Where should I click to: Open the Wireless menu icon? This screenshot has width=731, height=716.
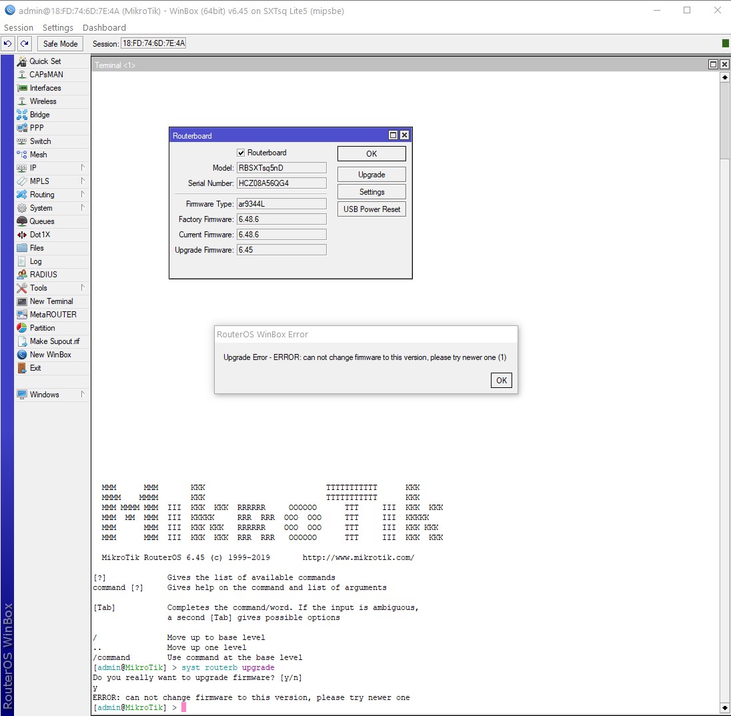(22, 101)
